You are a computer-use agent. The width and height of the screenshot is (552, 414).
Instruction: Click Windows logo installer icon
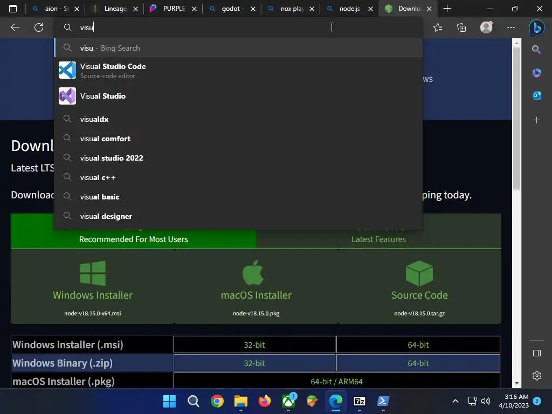[93, 273]
